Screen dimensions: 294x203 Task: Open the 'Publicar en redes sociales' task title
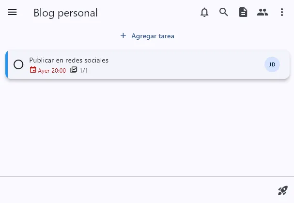[69, 60]
